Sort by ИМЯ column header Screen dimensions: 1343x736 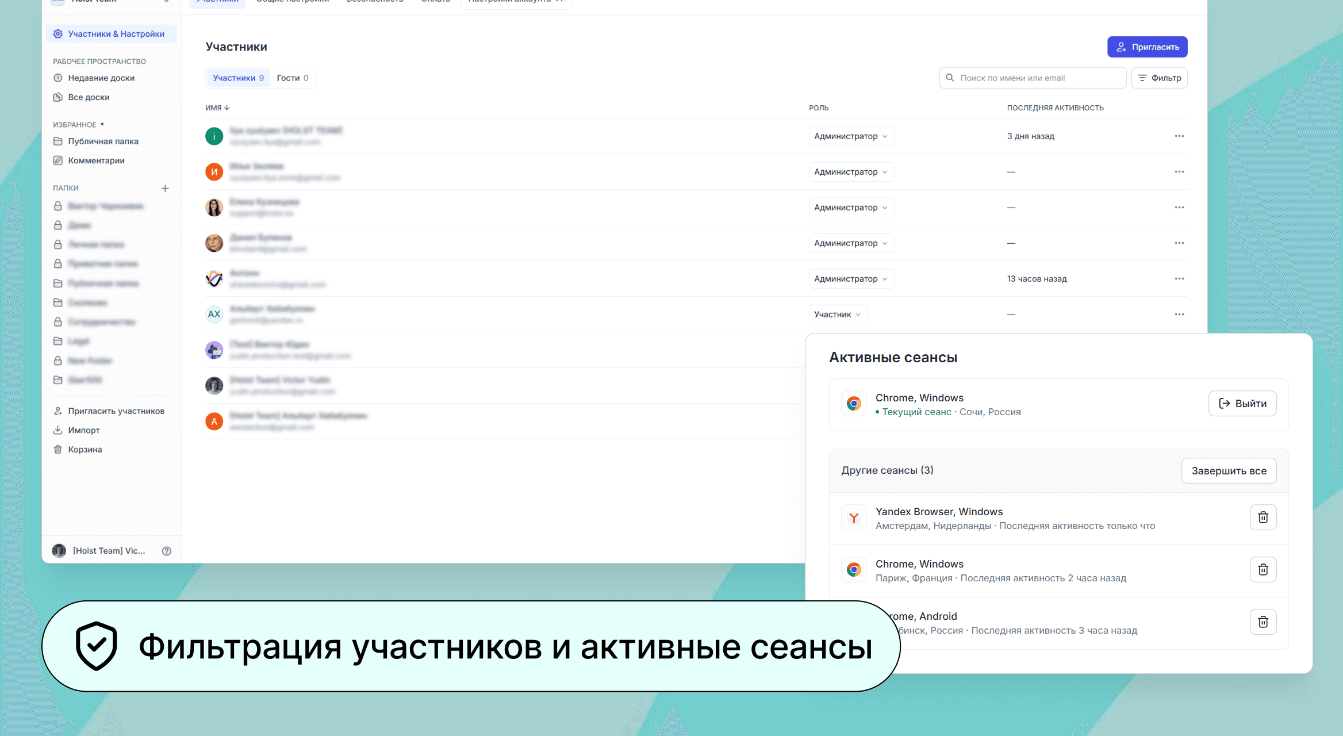217,108
